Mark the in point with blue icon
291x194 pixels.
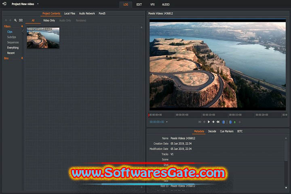pos(224,122)
